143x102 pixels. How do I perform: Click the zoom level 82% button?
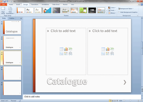tap(121, 101)
